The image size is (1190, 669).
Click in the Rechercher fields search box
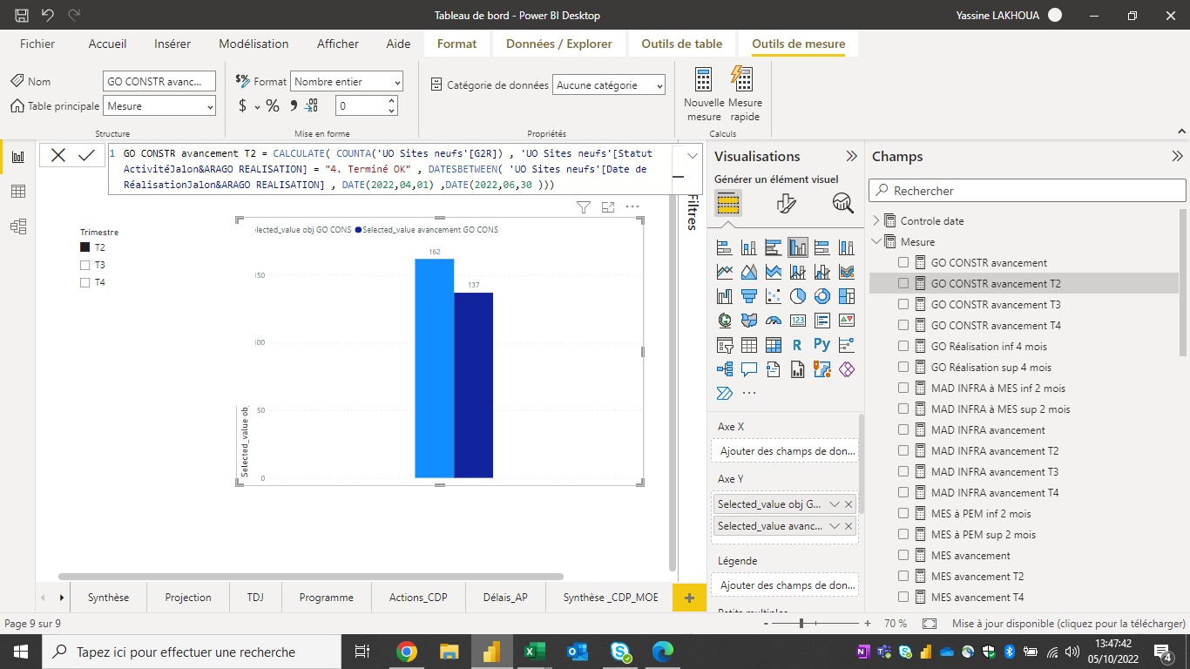click(x=1027, y=191)
